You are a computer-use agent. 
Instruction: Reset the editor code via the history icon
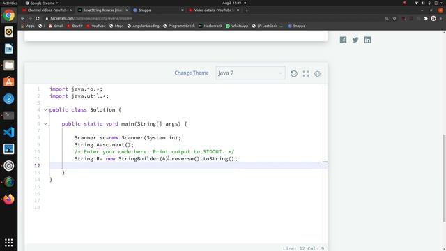click(x=294, y=74)
